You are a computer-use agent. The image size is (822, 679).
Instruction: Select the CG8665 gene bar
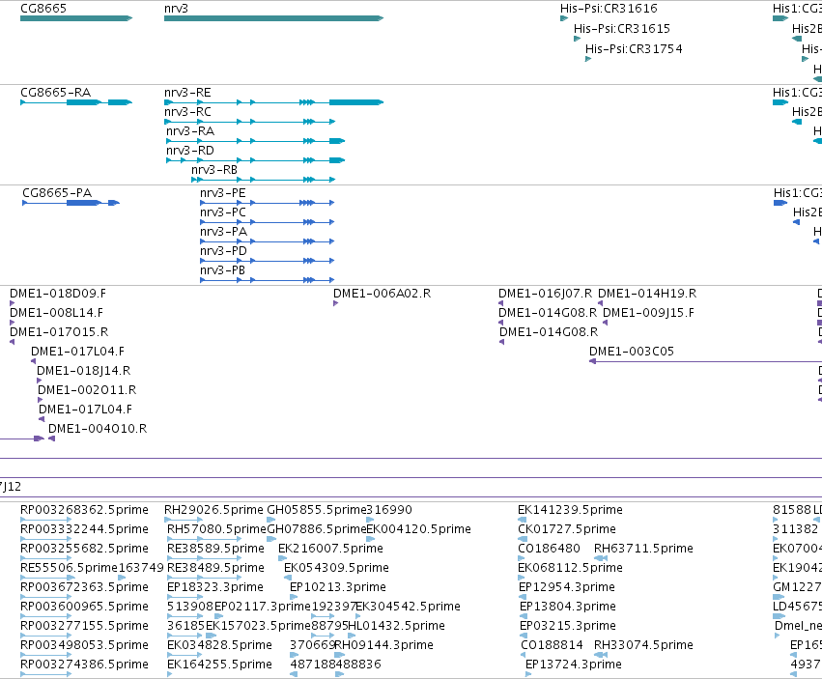(76, 18)
